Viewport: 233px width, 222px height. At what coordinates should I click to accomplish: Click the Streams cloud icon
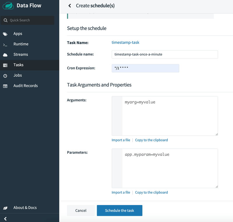(5, 55)
